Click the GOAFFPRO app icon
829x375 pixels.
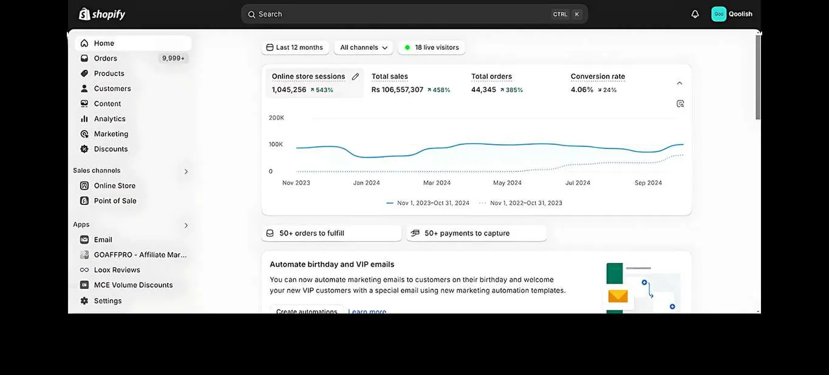click(x=84, y=254)
